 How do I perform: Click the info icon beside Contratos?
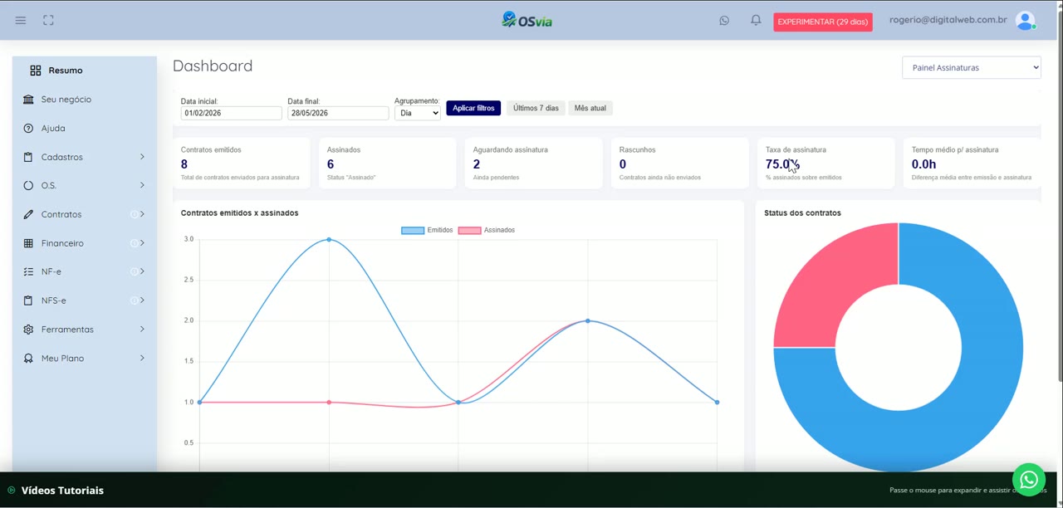click(x=134, y=214)
